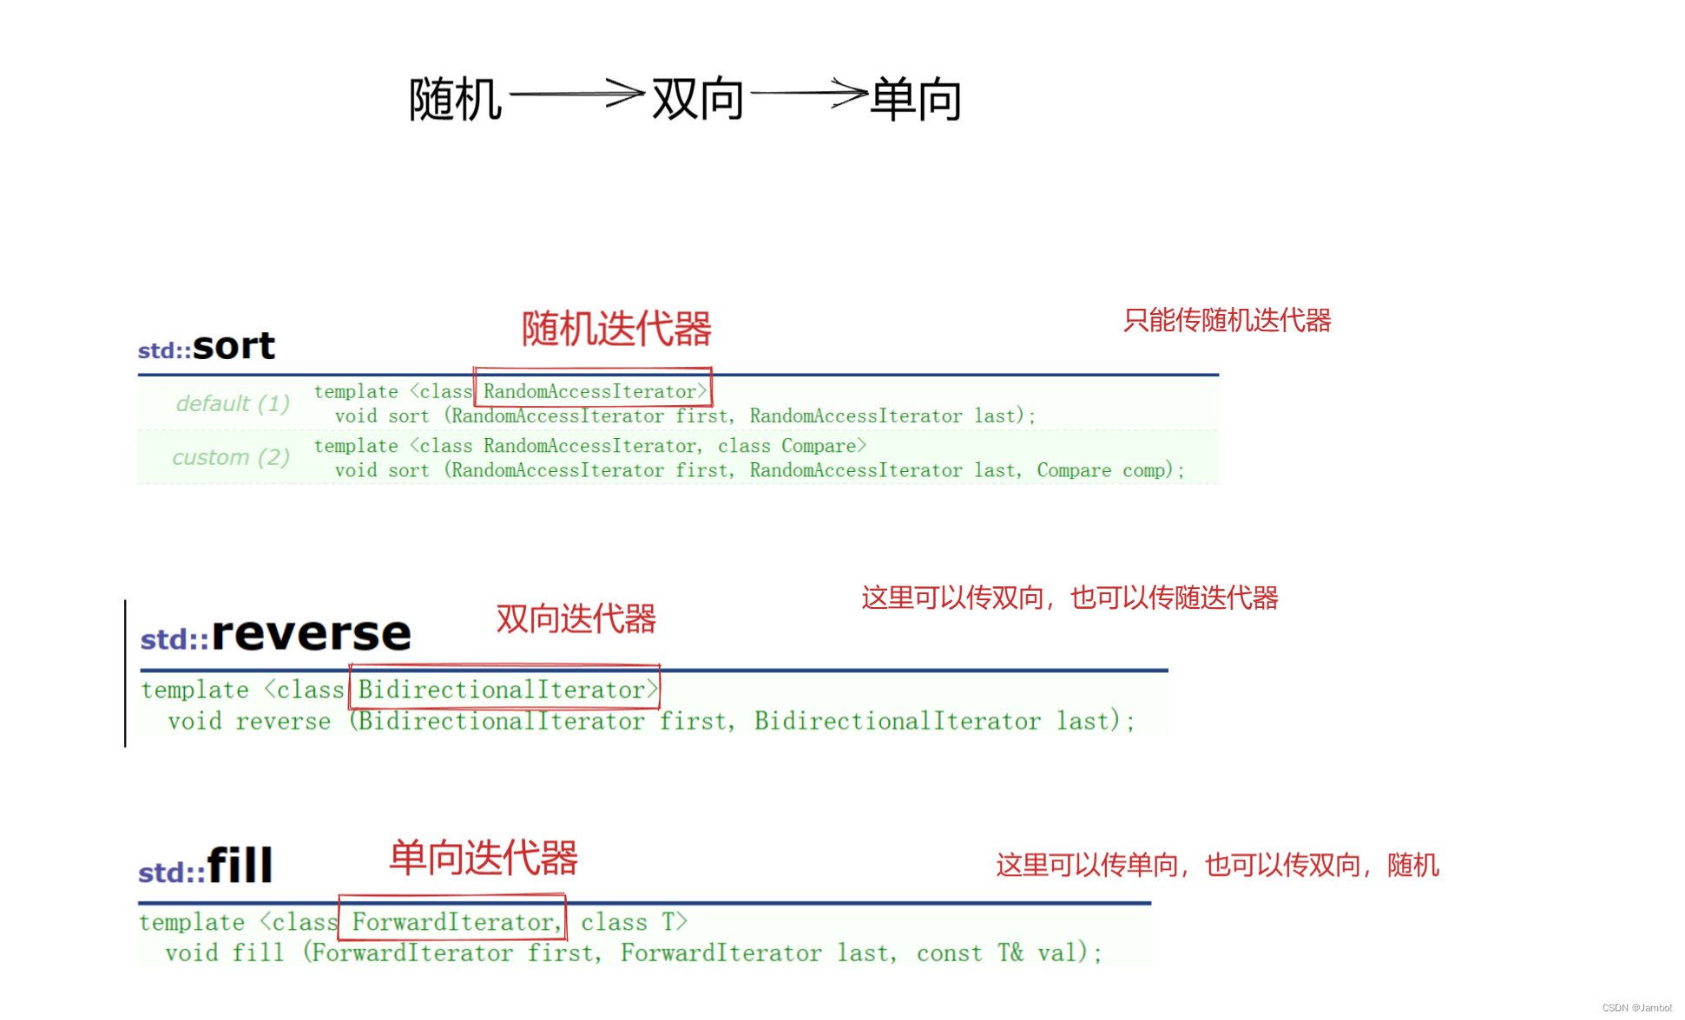Select the BidirectionalIterator template parameter
1685x1020 pixels.
[505, 690]
